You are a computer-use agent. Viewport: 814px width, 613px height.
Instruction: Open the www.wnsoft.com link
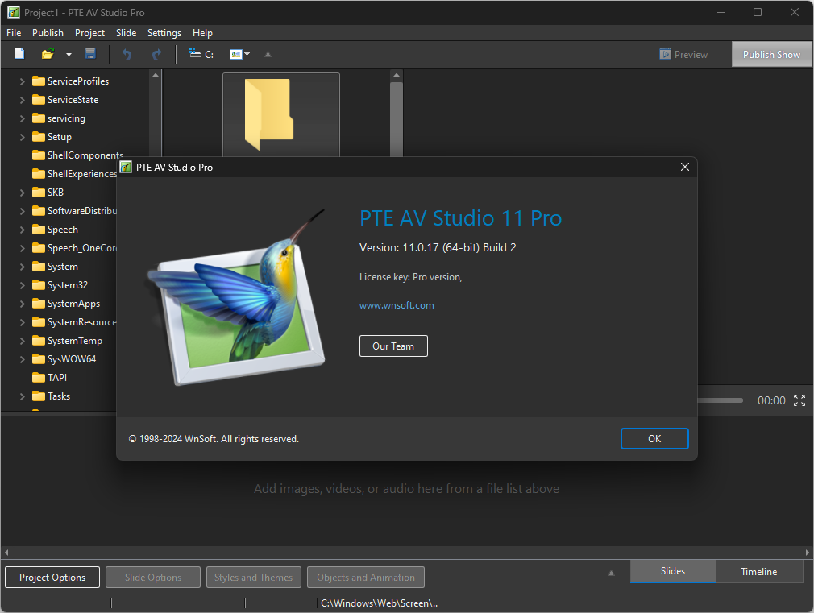pos(397,305)
